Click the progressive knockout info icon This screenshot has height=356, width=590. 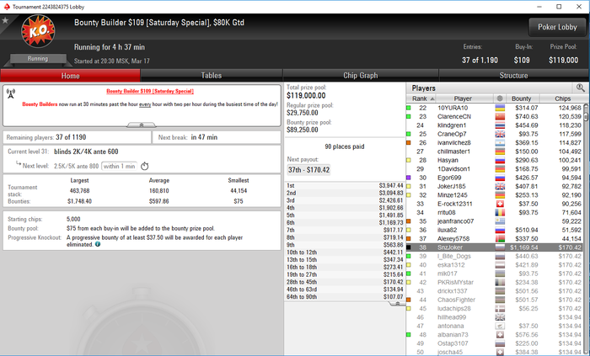pos(98,244)
